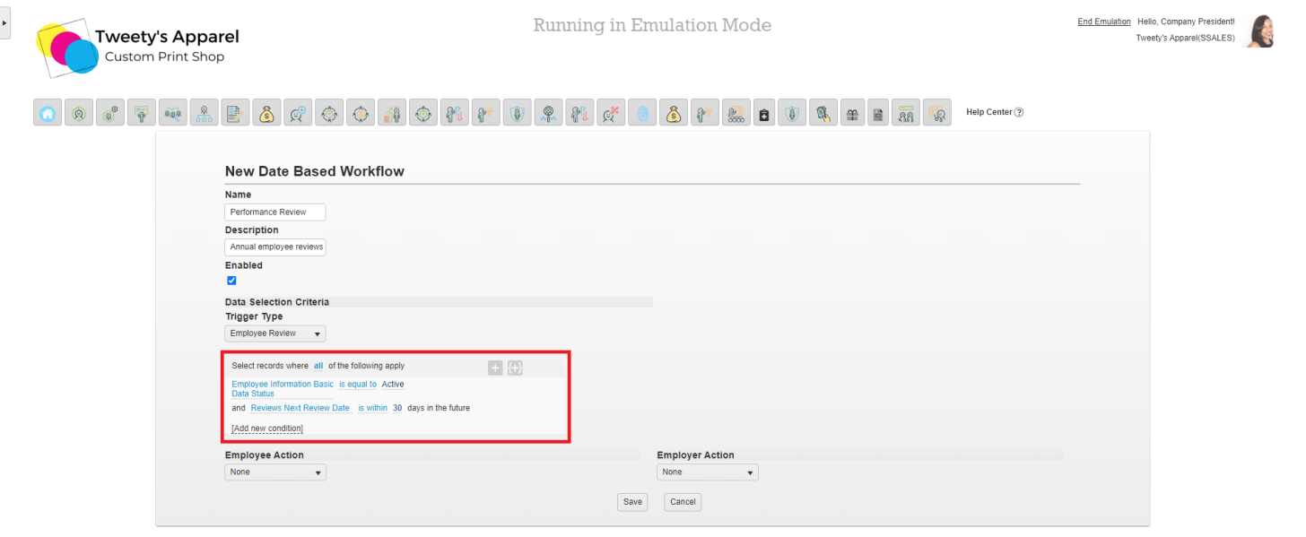Cancel the workflow form

[x=683, y=502]
